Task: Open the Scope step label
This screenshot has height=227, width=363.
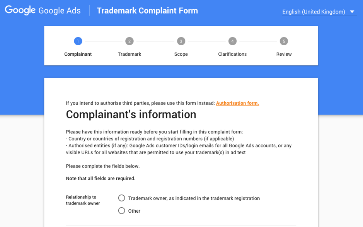Action: (x=181, y=54)
